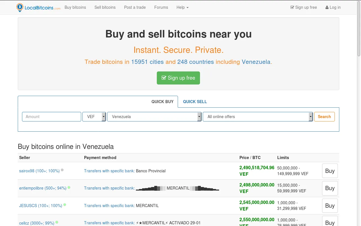The image size is (361, 226).
Task: Click the price 2,490,518,704.96 VEF
Action: coord(257,171)
